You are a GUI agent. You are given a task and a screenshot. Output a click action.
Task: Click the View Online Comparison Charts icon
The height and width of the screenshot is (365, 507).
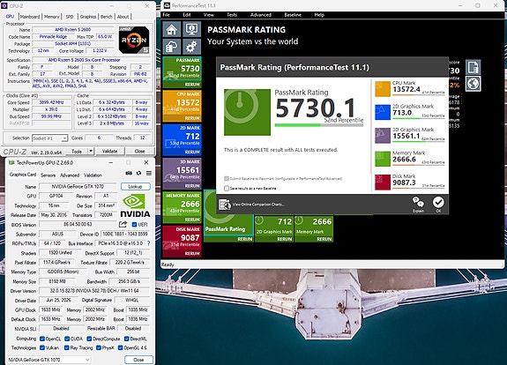coord(225,205)
